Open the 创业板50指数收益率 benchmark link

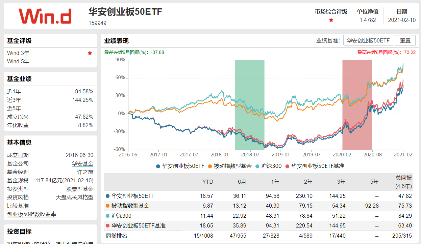(32, 214)
